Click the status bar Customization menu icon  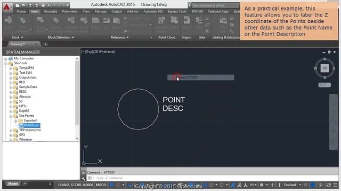point(335,185)
